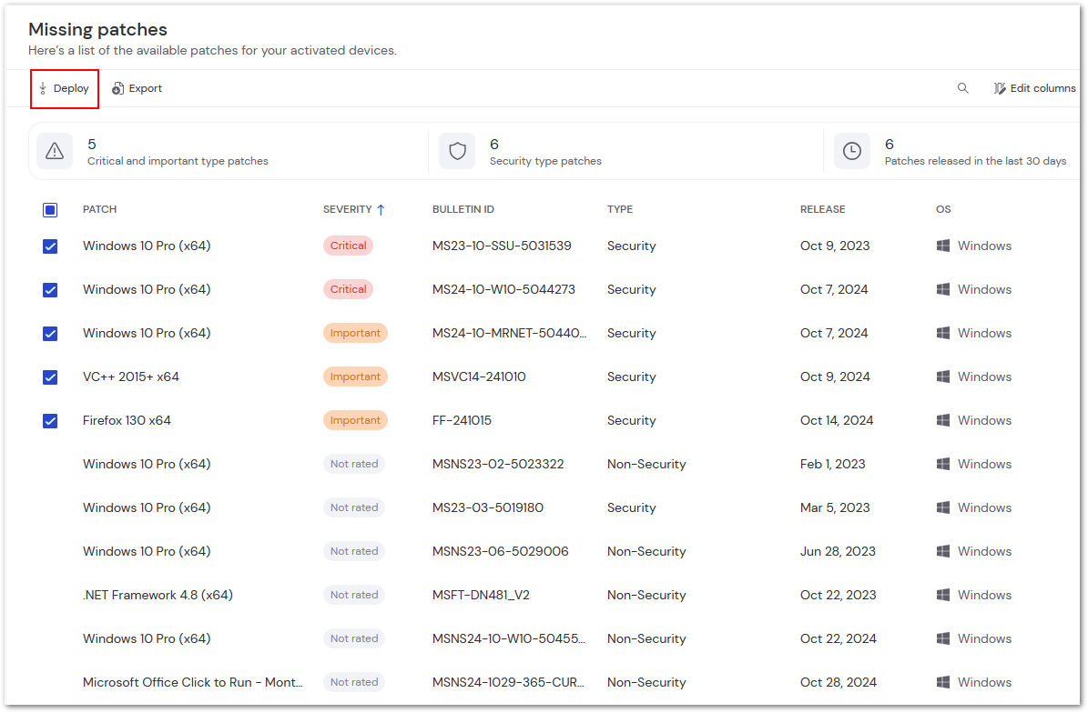Click the Severity sort arrow

coord(380,209)
